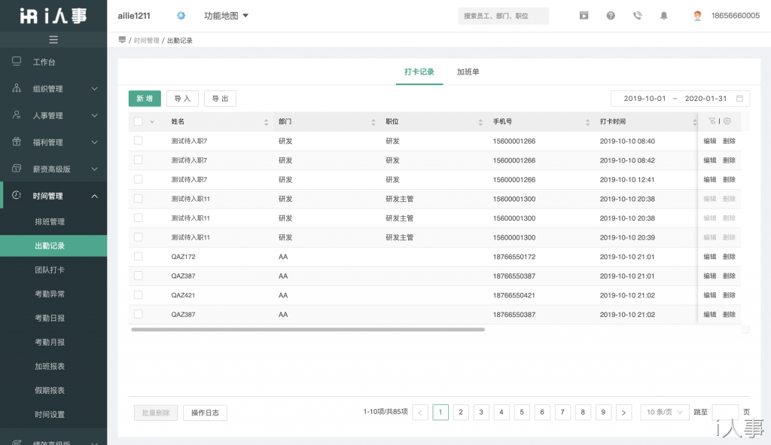
Task: Open 排班管理 in the sidebar
Action: point(50,222)
